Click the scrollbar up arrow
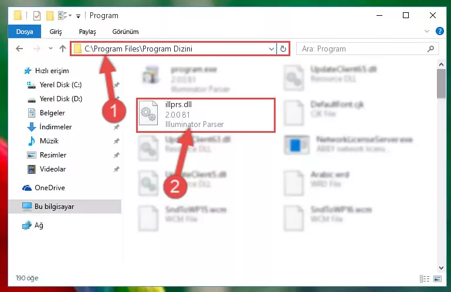Image resolution: width=451 pixels, height=292 pixels. [441, 64]
